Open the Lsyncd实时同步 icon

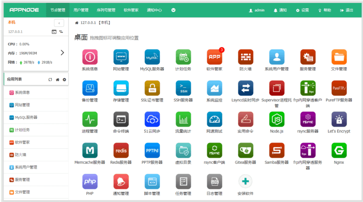coord(245,88)
